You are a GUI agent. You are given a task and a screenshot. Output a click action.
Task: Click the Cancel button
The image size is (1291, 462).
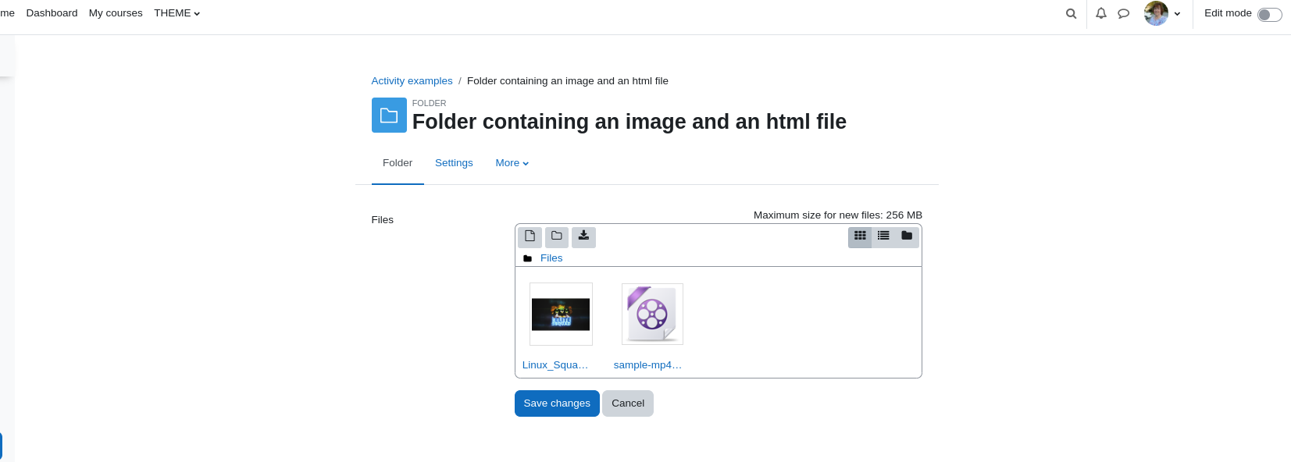pyautogui.click(x=628, y=403)
